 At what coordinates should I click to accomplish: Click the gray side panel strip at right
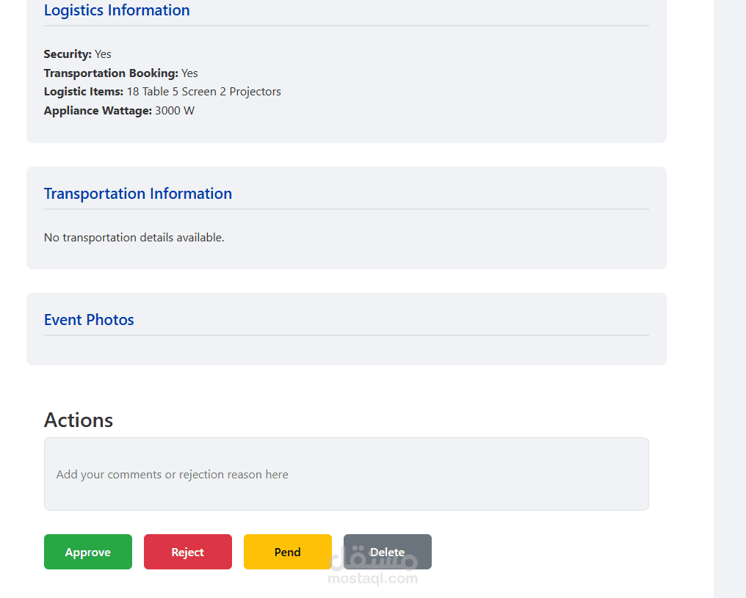click(x=730, y=299)
